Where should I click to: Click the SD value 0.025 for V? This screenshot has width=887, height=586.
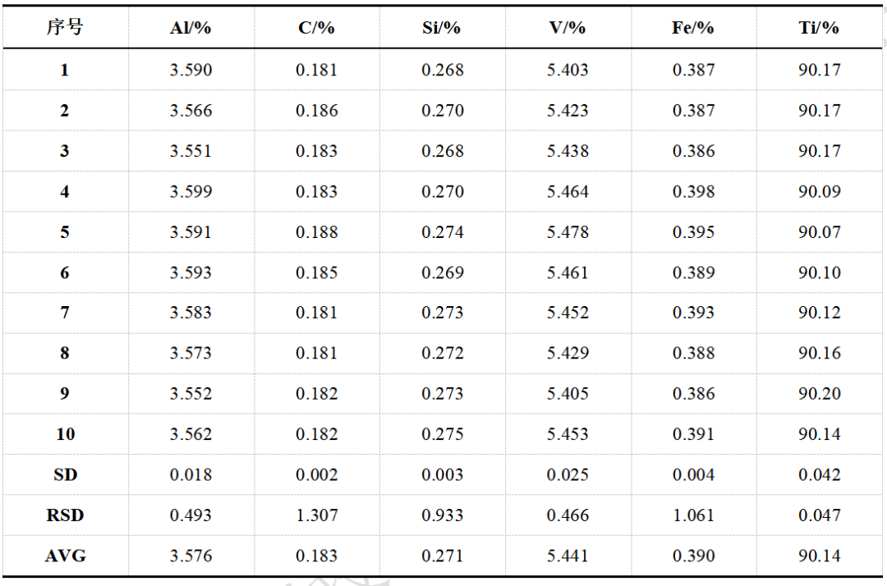[x=568, y=475]
